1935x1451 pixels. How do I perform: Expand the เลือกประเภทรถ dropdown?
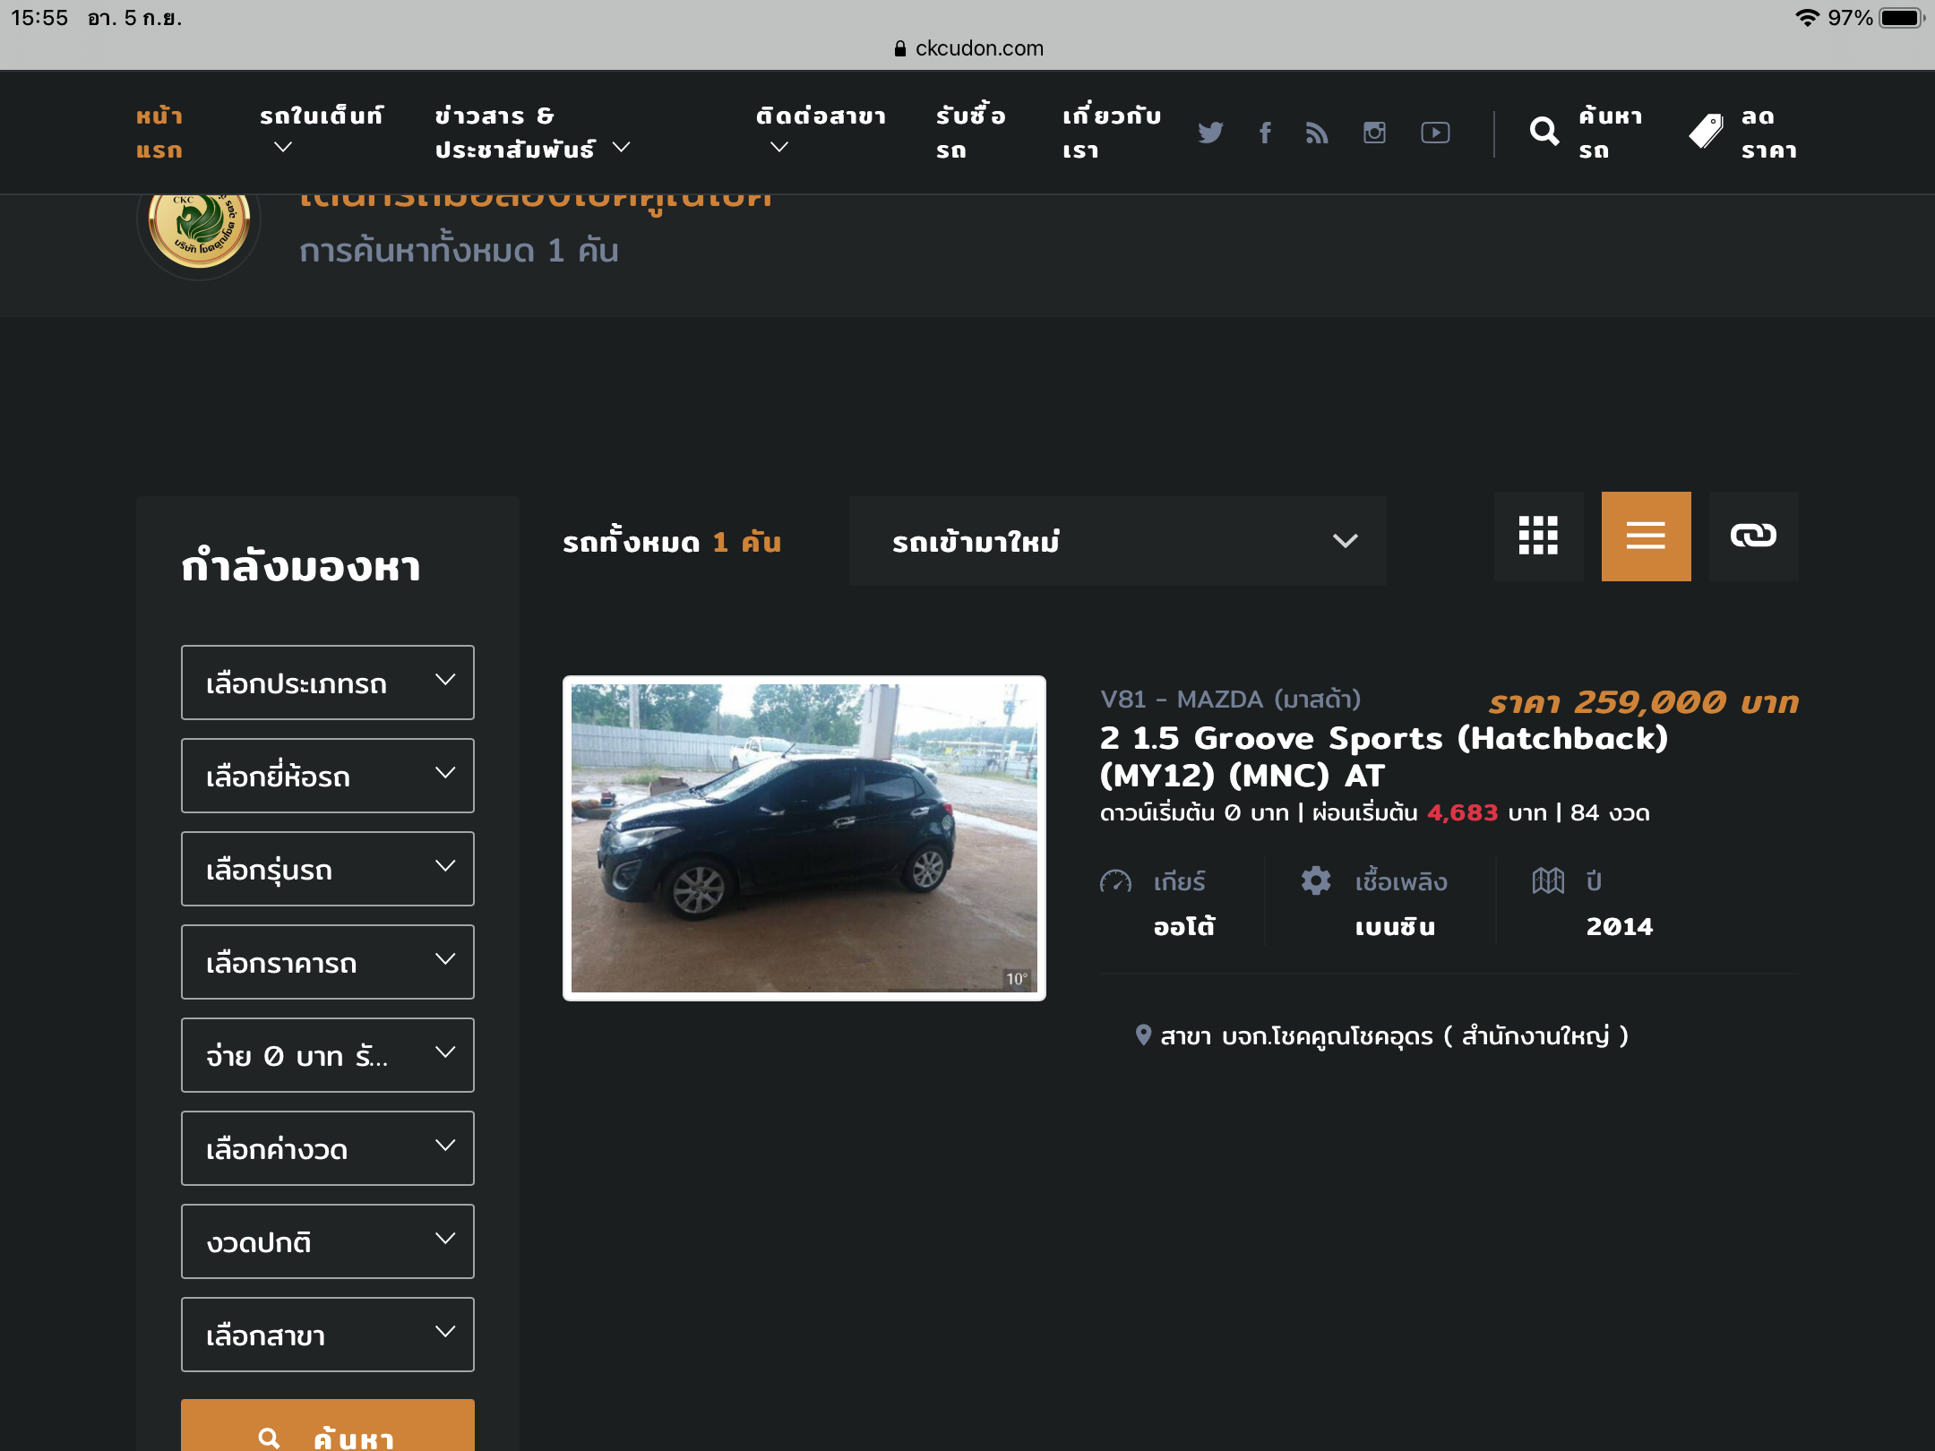point(328,683)
